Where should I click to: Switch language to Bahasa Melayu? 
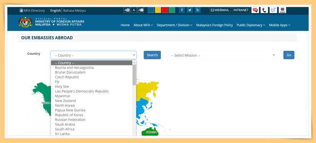[75, 11]
